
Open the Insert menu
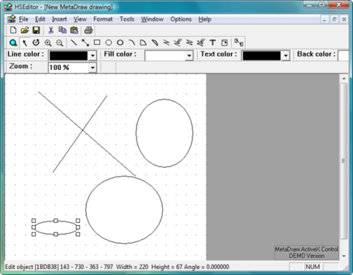60,19
